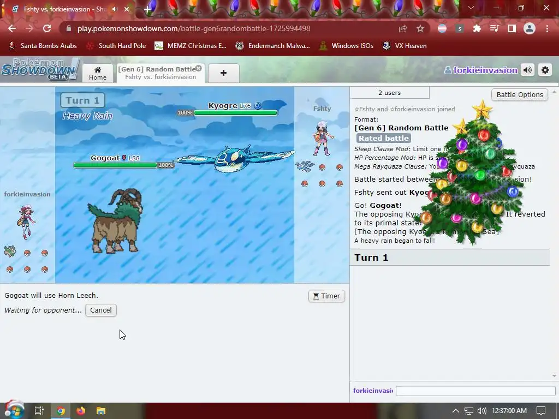This screenshot has width=559, height=419.
Task: Start the battle Timer
Action: click(326, 296)
